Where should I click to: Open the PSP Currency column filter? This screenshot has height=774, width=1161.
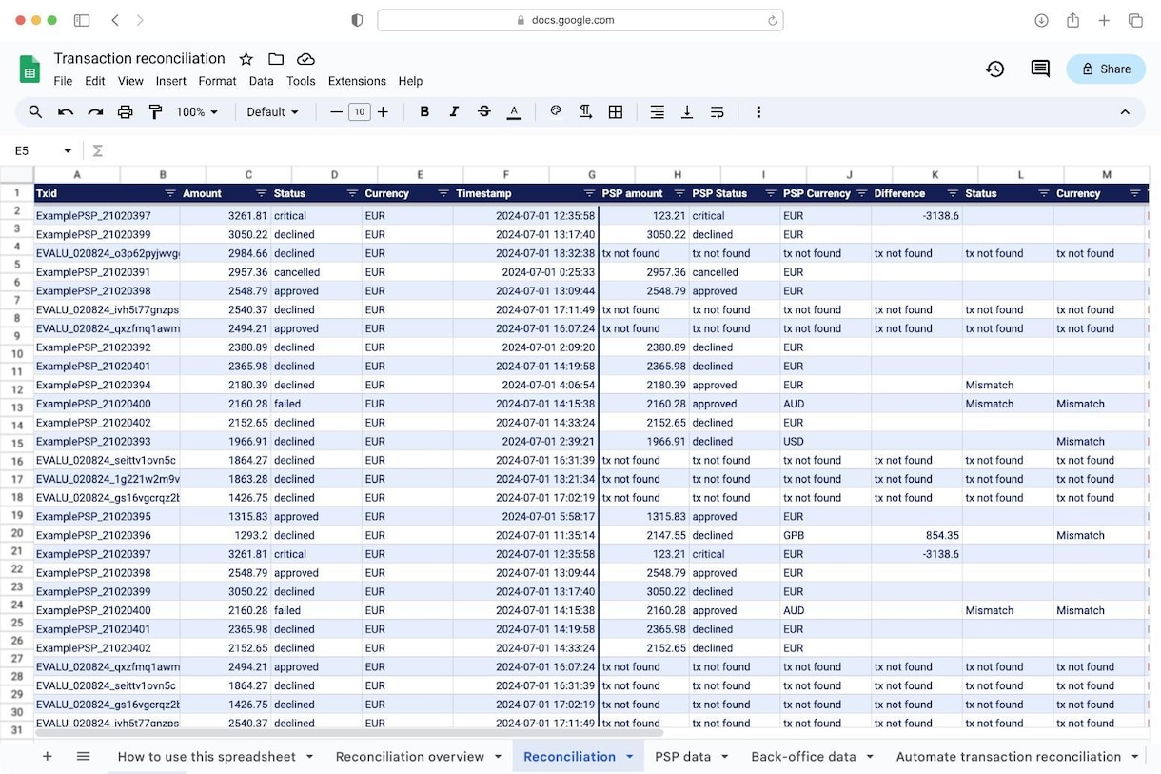tap(861, 193)
